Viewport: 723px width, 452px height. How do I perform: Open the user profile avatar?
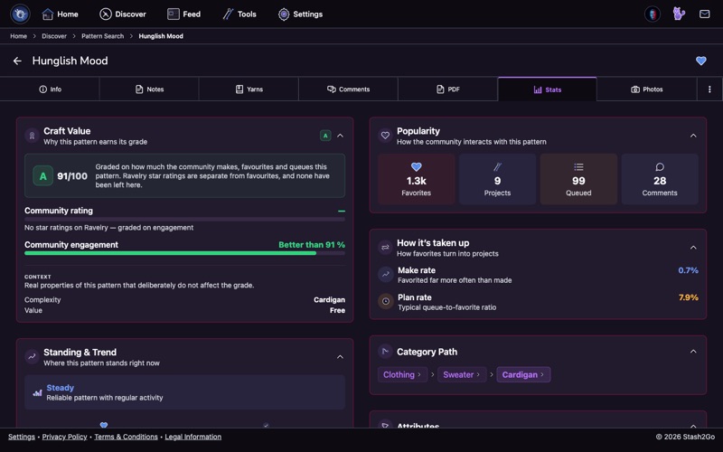(x=653, y=14)
